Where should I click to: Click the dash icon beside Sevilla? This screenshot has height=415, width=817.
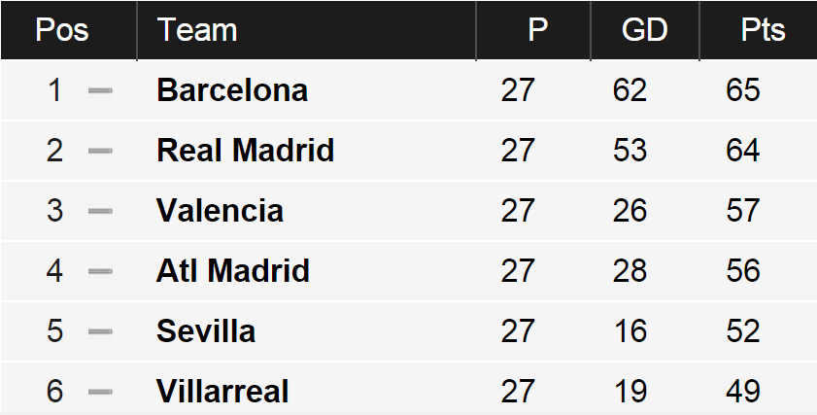[x=100, y=331]
